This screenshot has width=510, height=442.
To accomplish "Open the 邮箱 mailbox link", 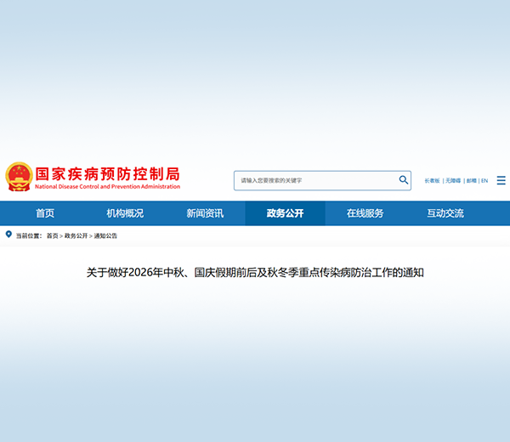I will (x=471, y=180).
